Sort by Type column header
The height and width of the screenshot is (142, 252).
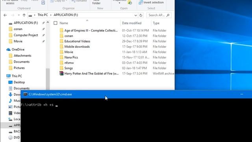156,23
